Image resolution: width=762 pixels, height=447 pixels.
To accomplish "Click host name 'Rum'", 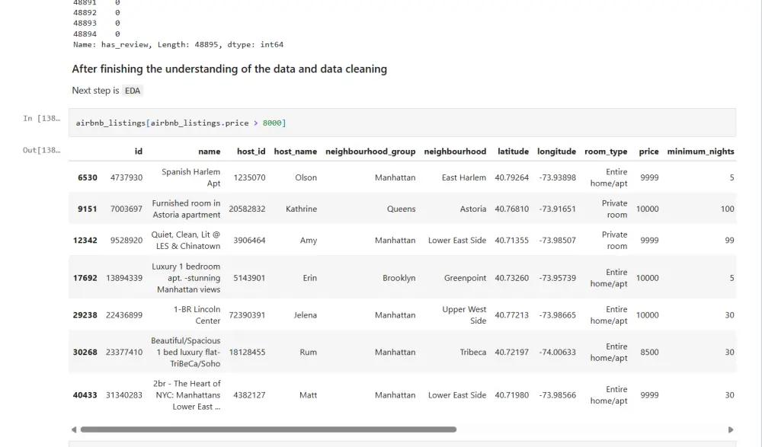I will (x=308, y=353).
